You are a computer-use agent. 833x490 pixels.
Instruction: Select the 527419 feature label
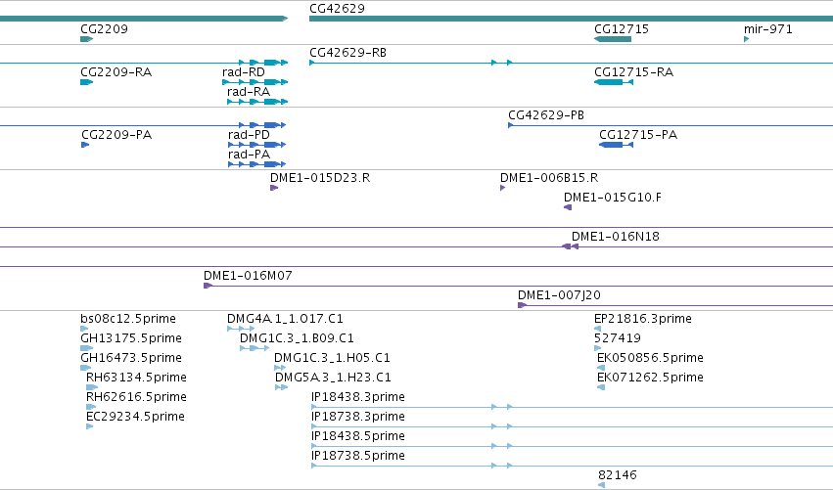pos(618,338)
